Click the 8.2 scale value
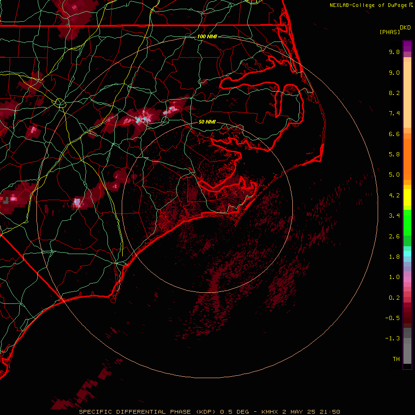The width and height of the screenshot is (415, 415). pos(394,93)
